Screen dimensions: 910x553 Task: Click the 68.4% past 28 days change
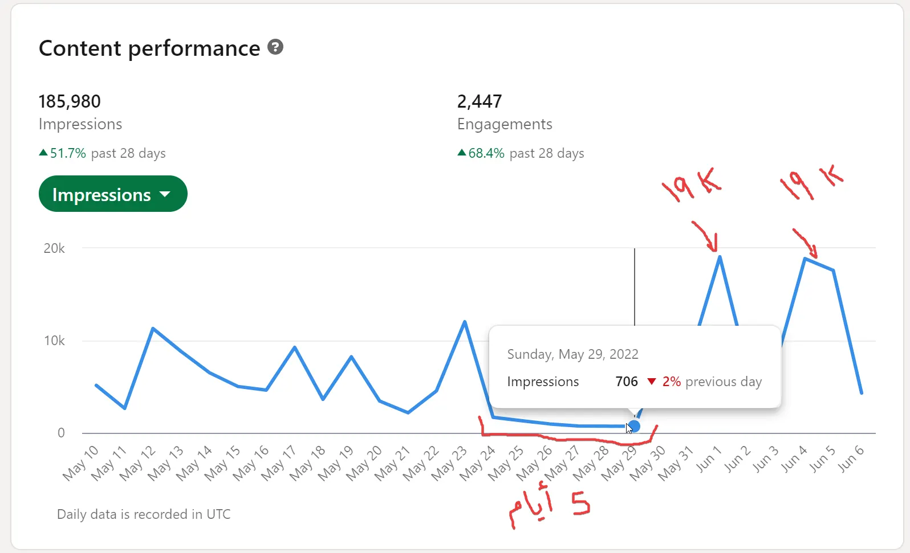[x=521, y=153]
